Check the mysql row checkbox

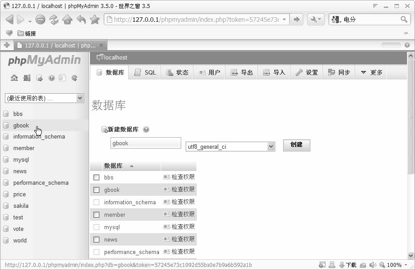[x=96, y=227]
